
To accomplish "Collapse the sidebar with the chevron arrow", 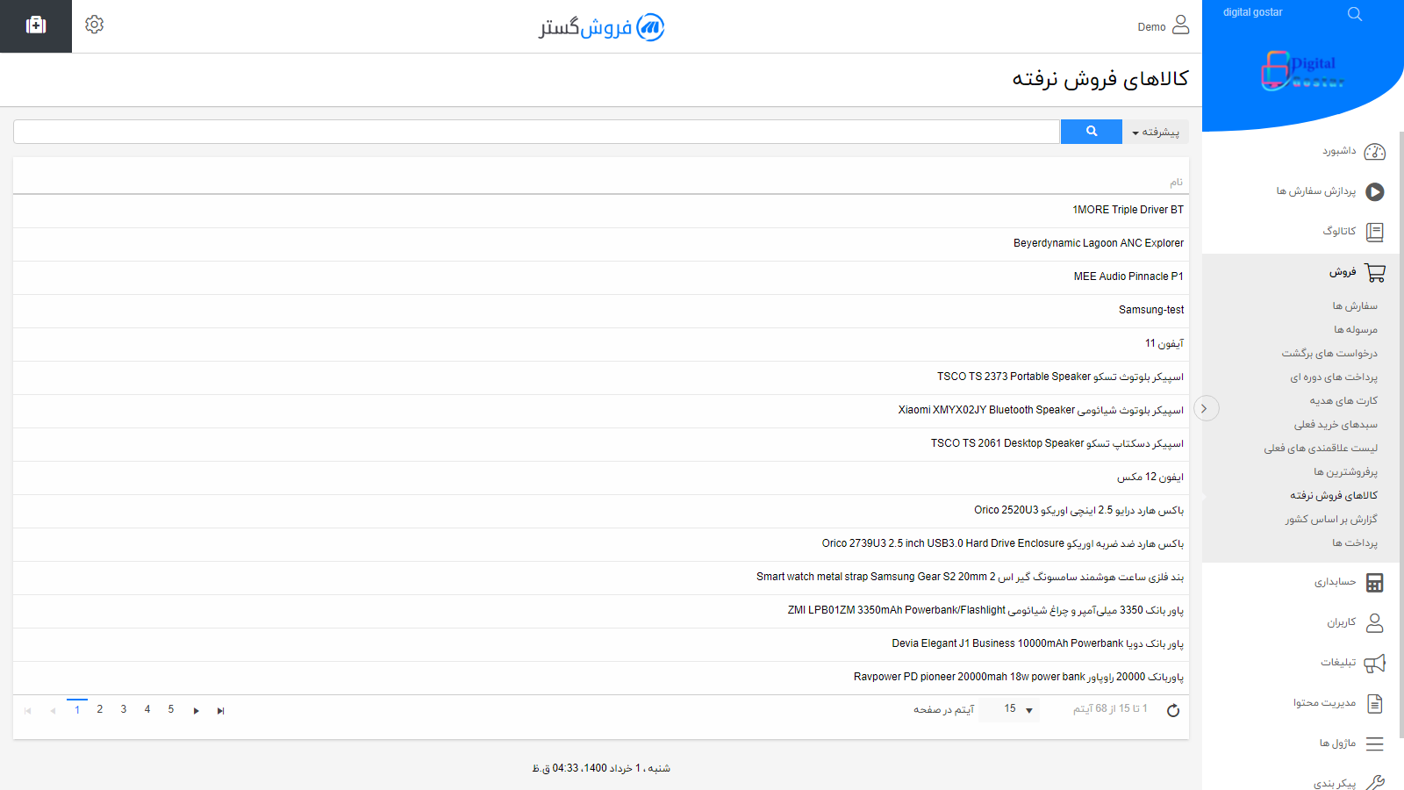I will 1206,408.
